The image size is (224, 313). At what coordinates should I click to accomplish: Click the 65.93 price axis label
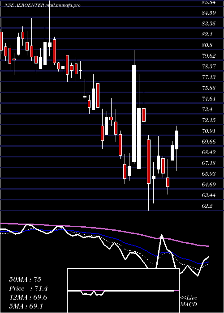(209, 174)
